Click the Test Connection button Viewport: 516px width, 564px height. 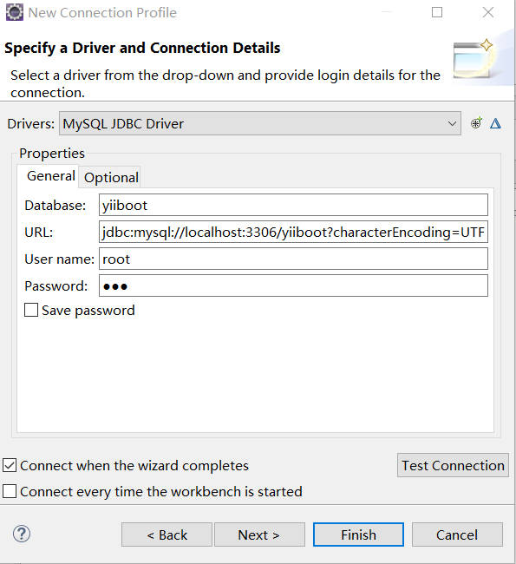[453, 465]
